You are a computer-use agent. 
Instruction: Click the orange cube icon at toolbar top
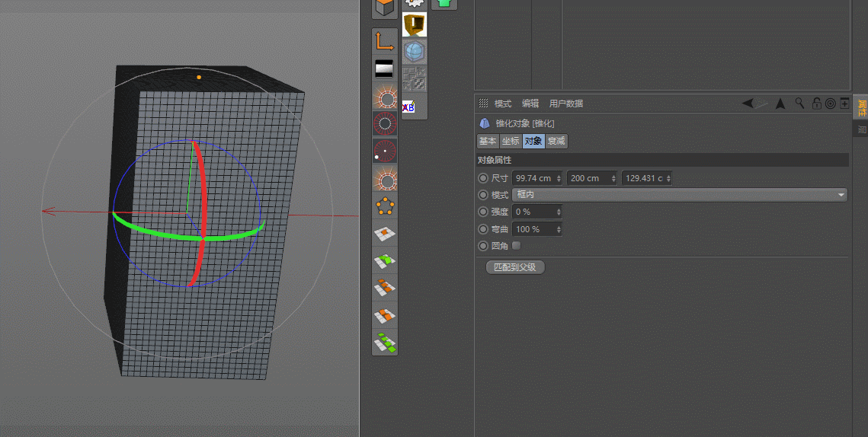pos(384,8)
